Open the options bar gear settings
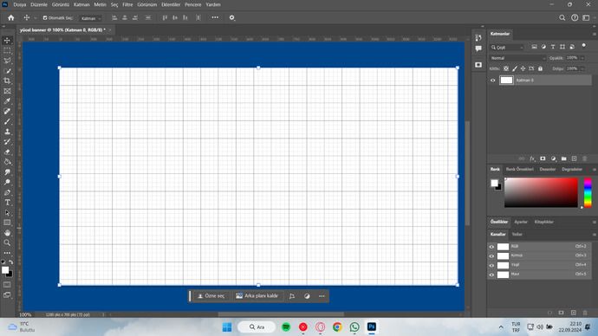Image resolution: width=598 pixels, height=336 pixels. pos(232,17)
